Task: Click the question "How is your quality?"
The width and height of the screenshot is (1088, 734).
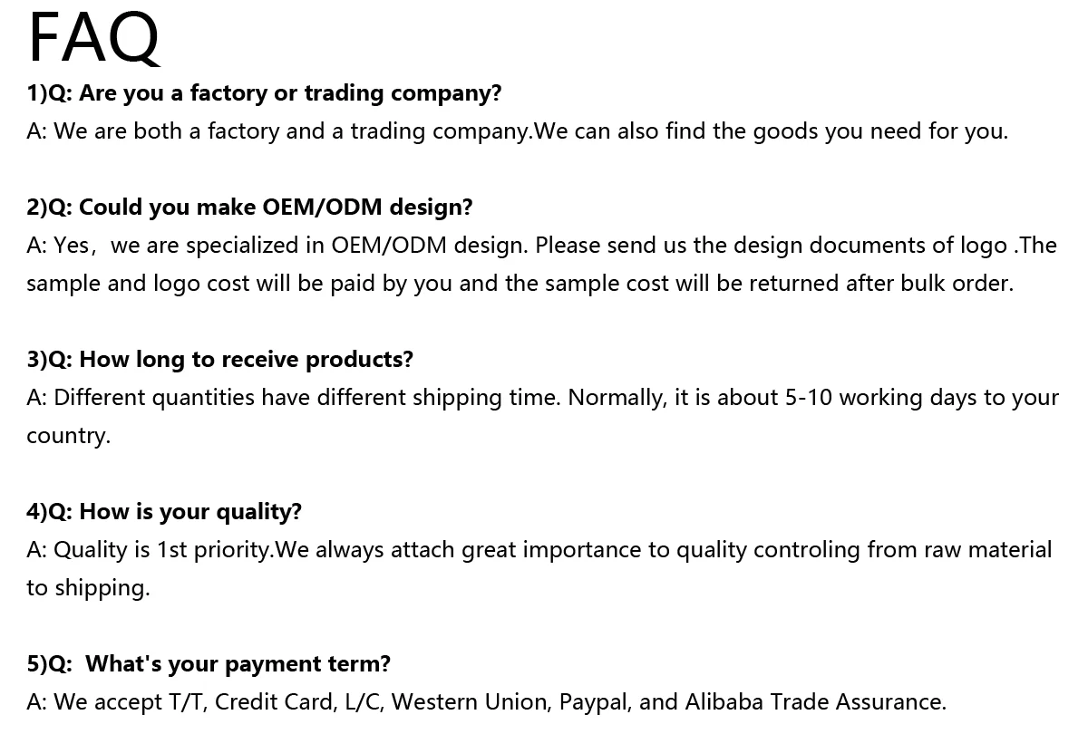Action: click(x=190, y=512)
